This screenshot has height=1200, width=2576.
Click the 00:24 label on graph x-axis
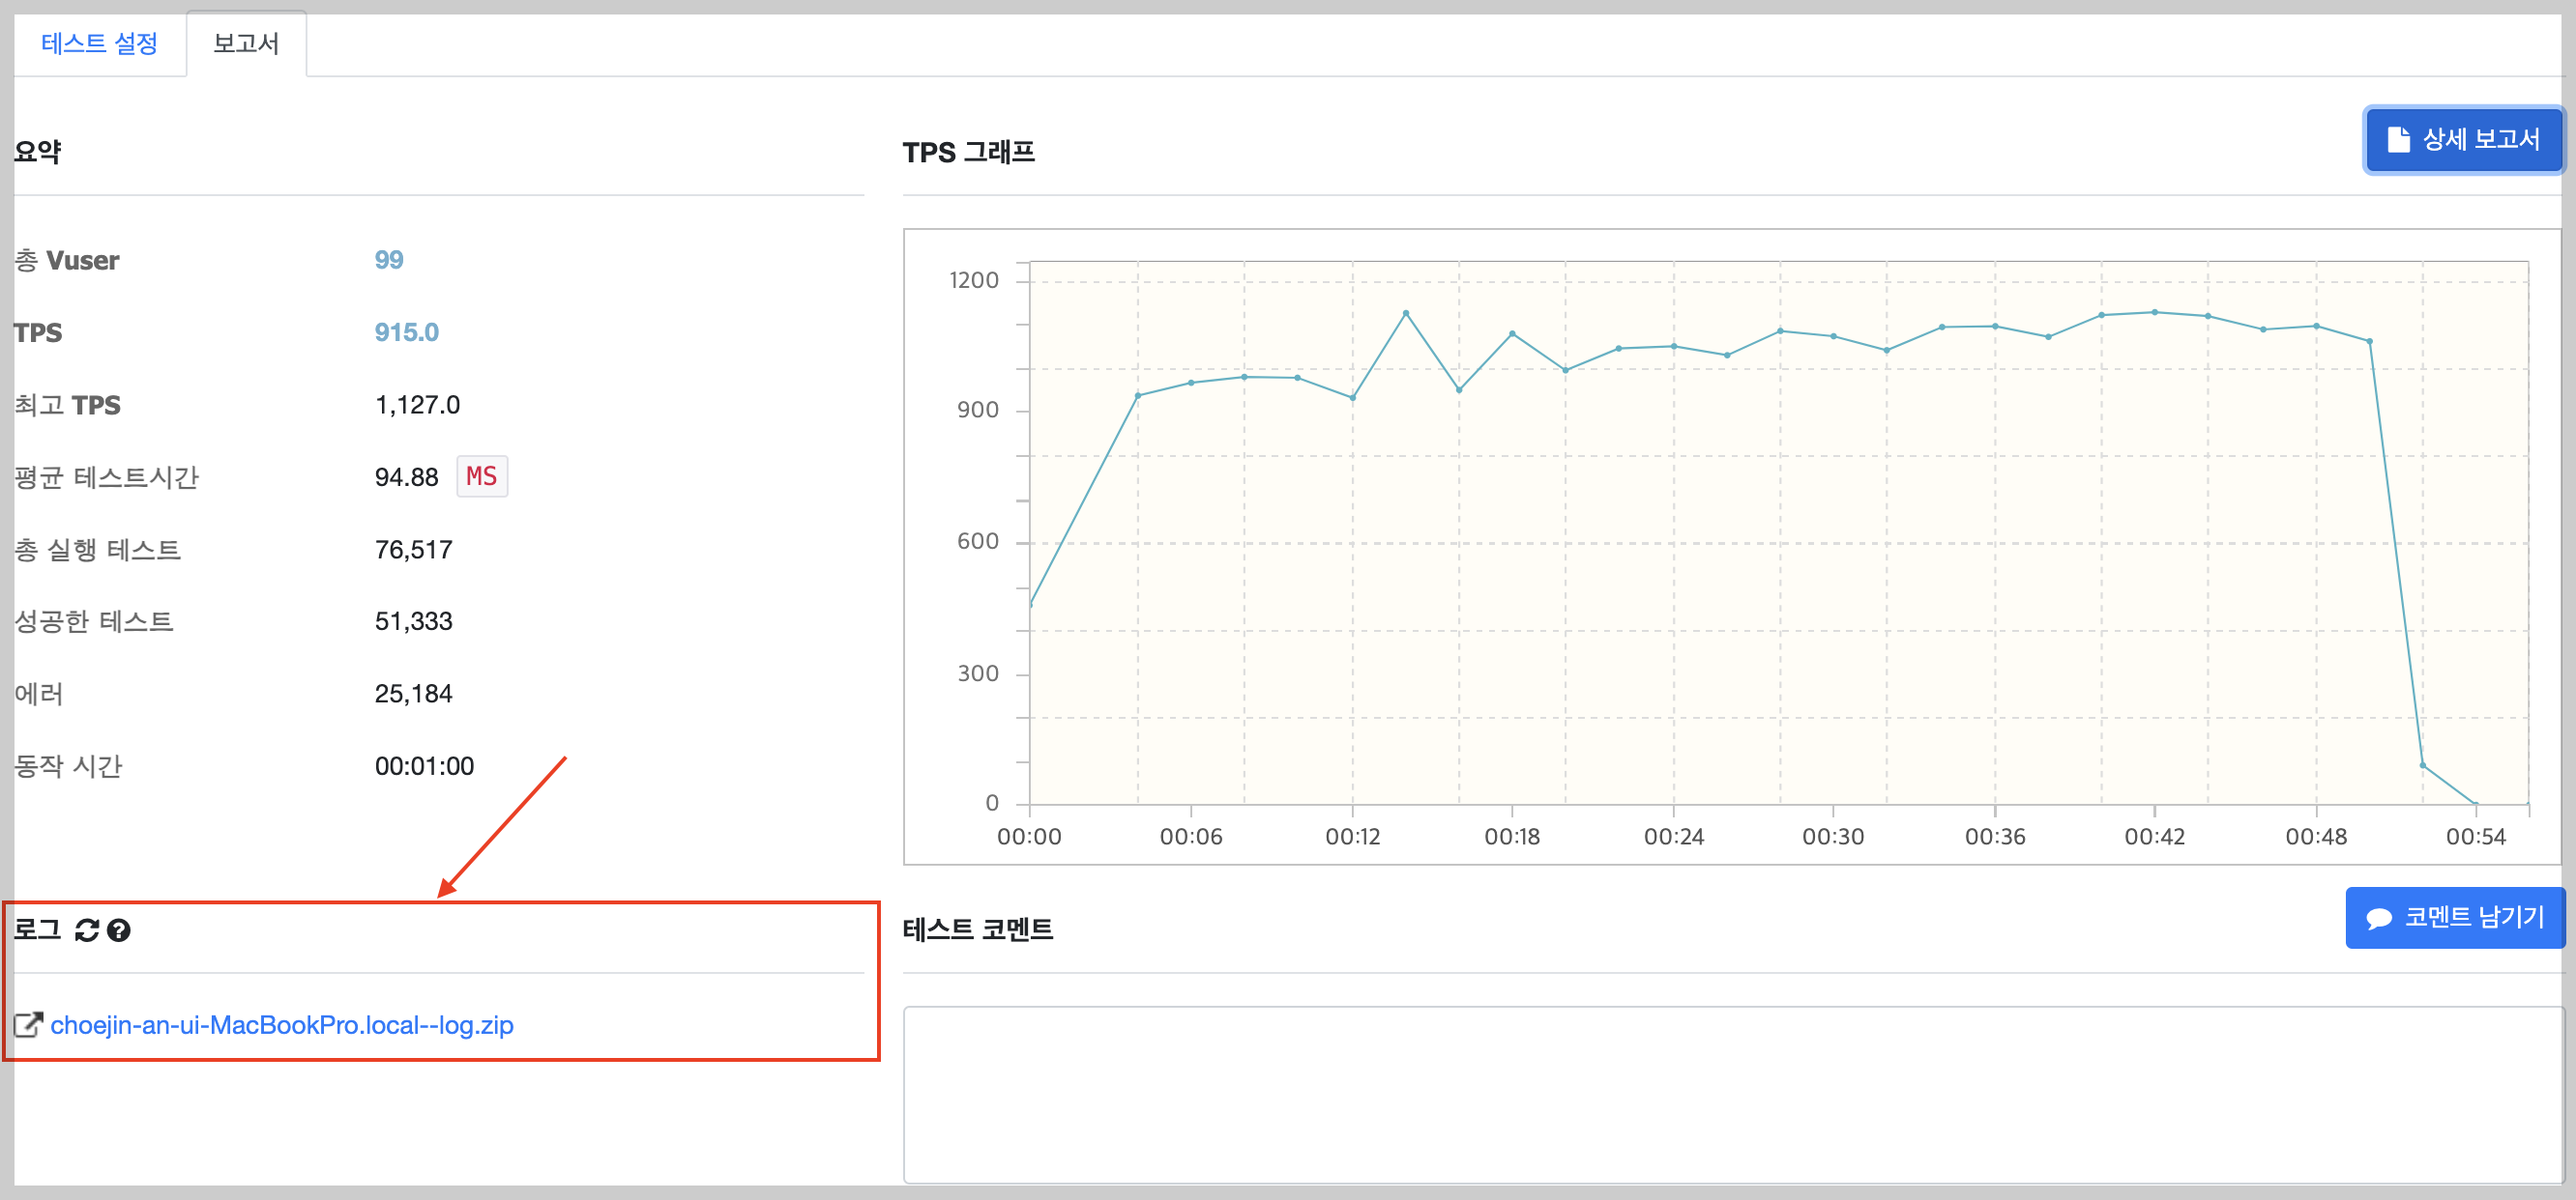tap(1673, 837)
